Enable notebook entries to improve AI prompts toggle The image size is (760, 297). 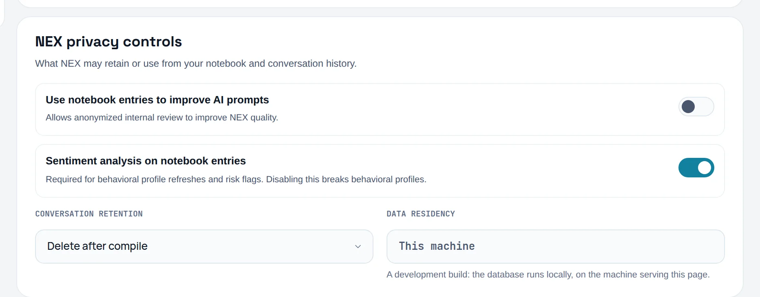tap(696, 107)
